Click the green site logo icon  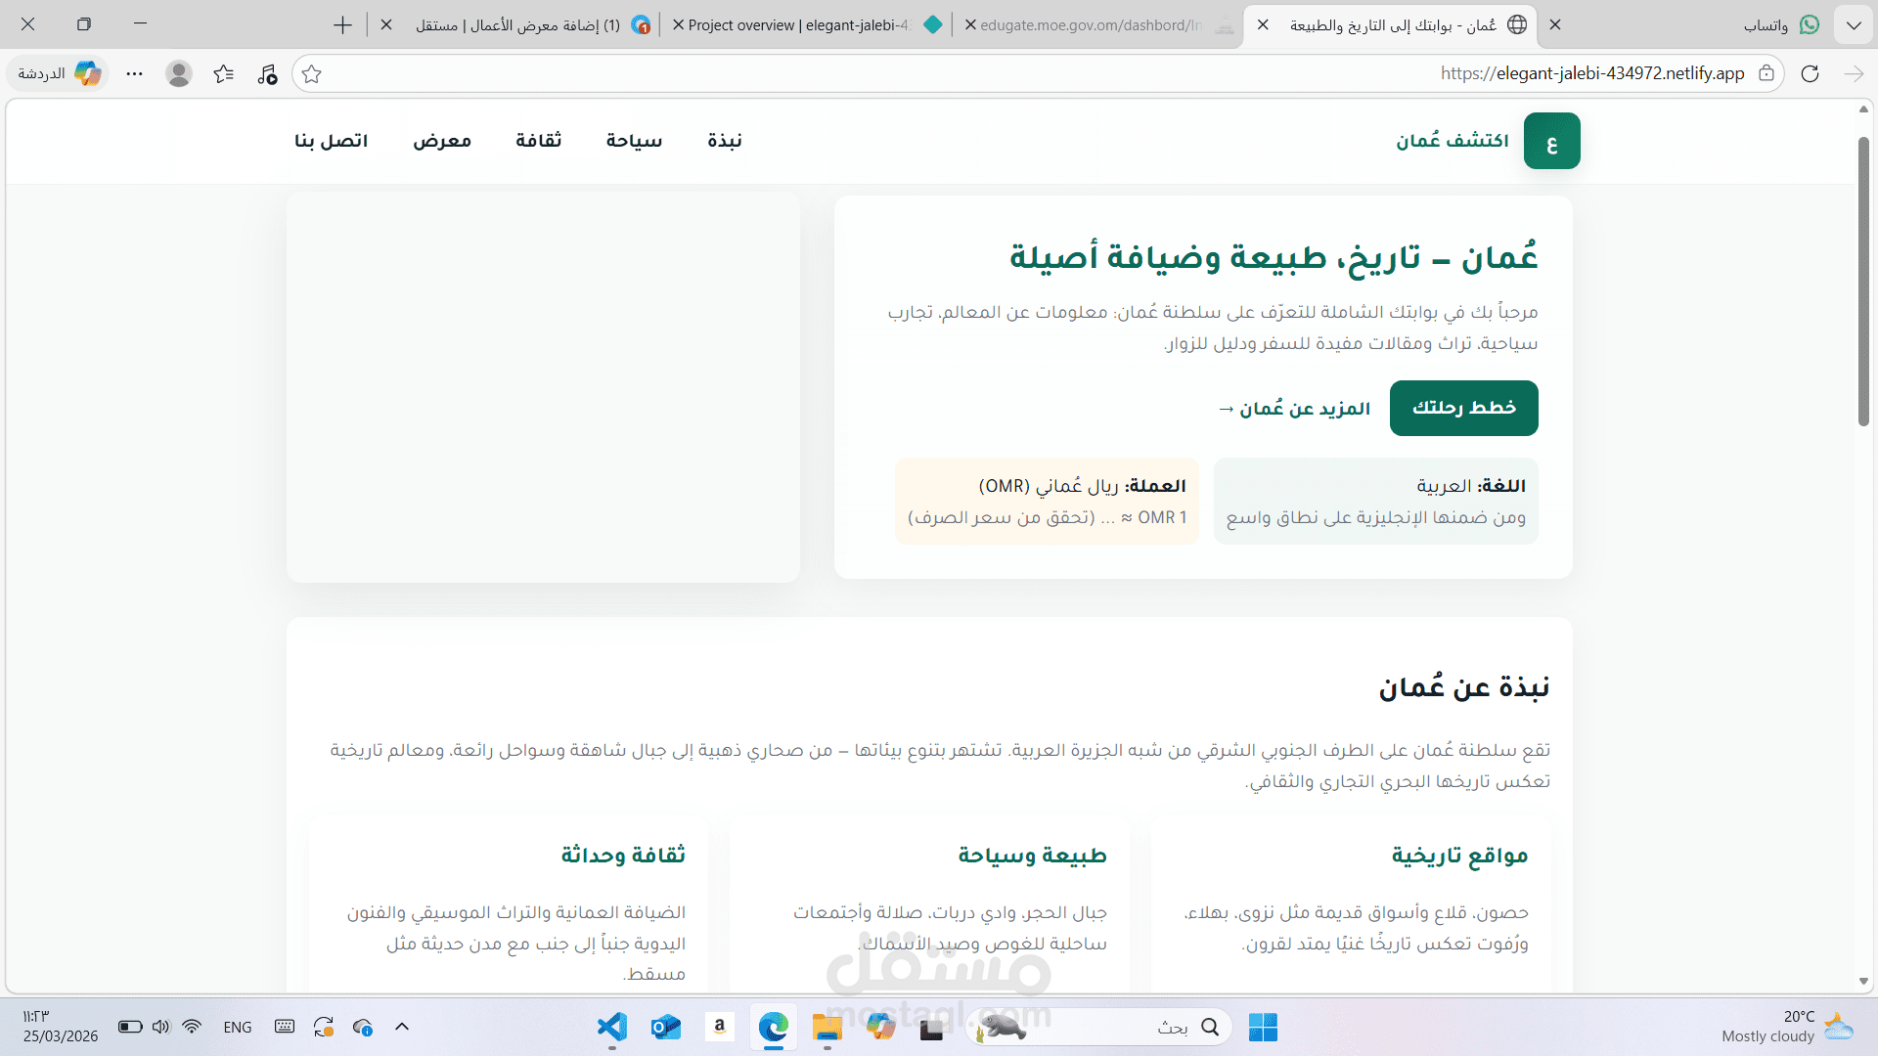(1551, 142)
